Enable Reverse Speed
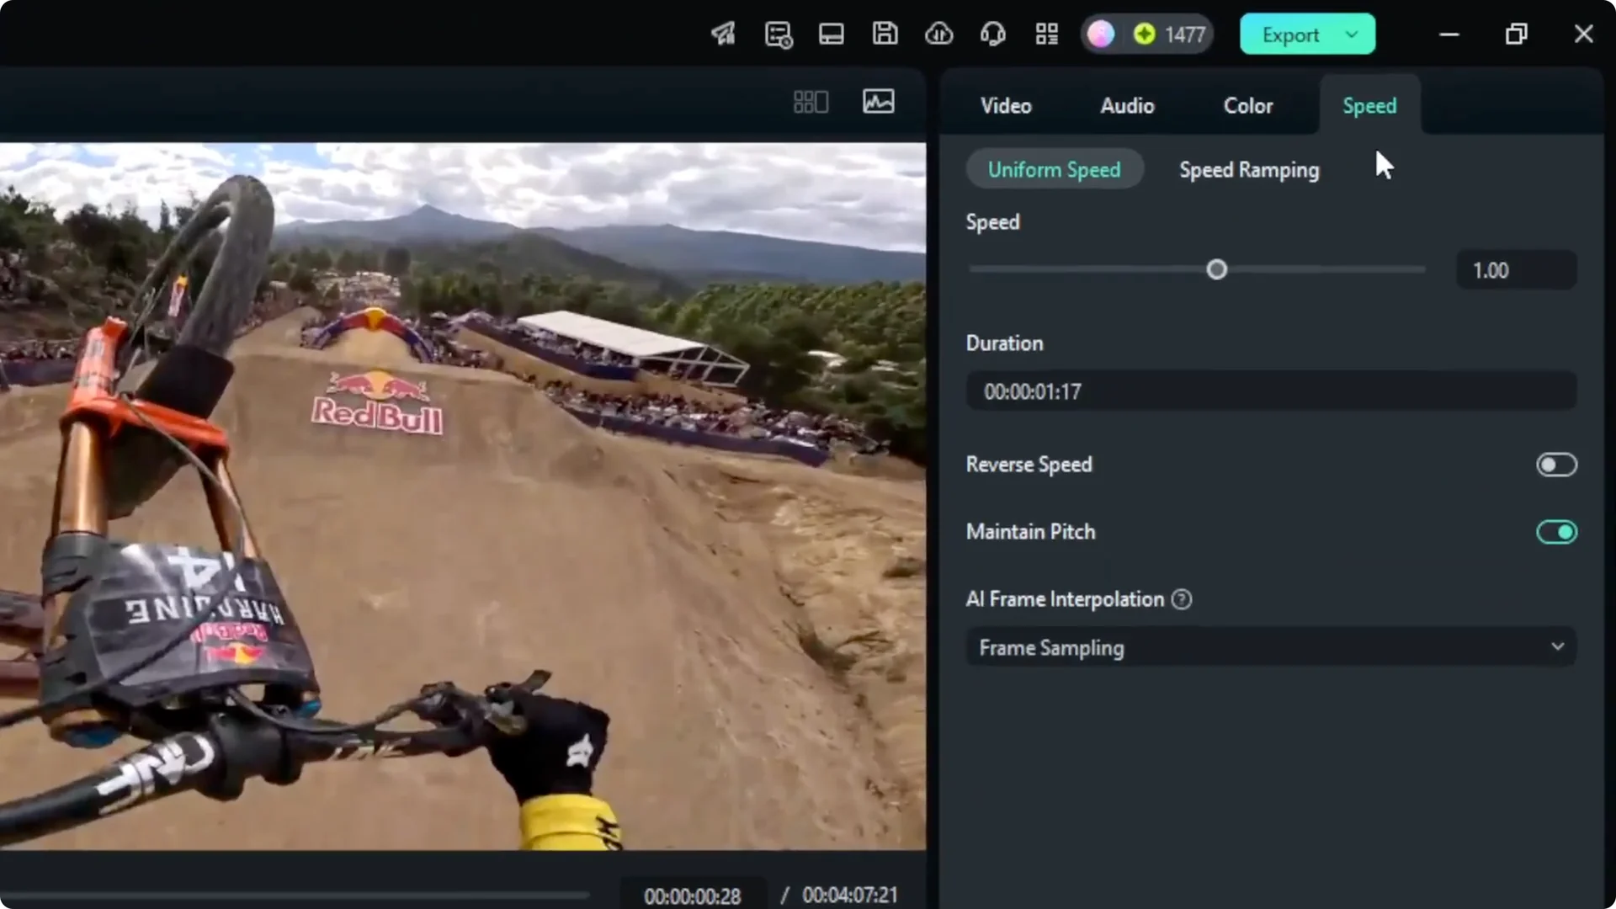1616x909 pixels. coord(1556,464)
